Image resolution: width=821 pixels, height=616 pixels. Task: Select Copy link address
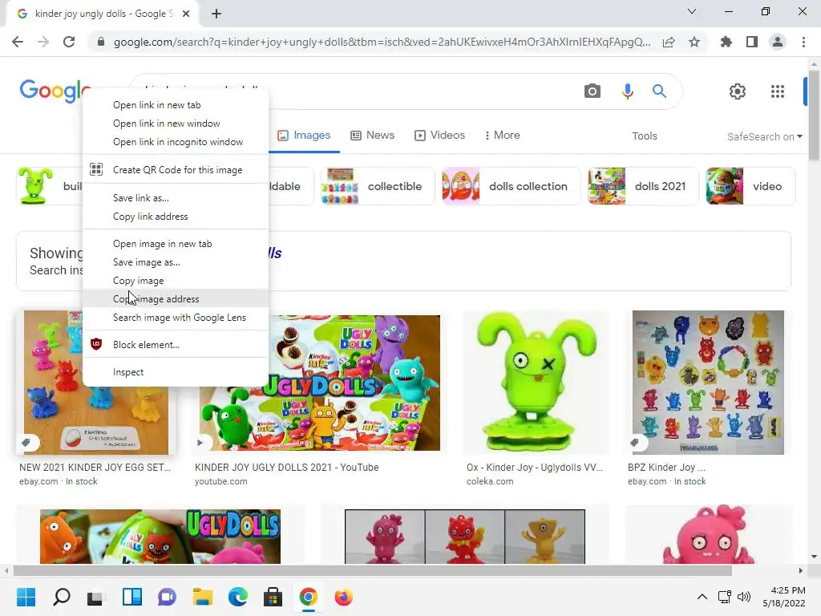click(176, 217)
